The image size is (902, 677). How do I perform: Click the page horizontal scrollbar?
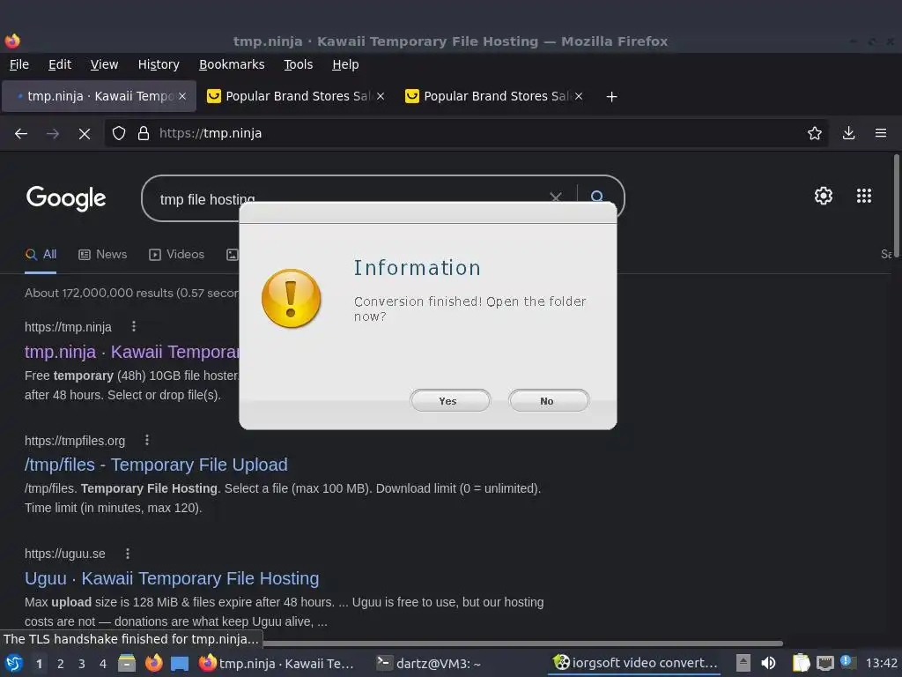(522, 643)
